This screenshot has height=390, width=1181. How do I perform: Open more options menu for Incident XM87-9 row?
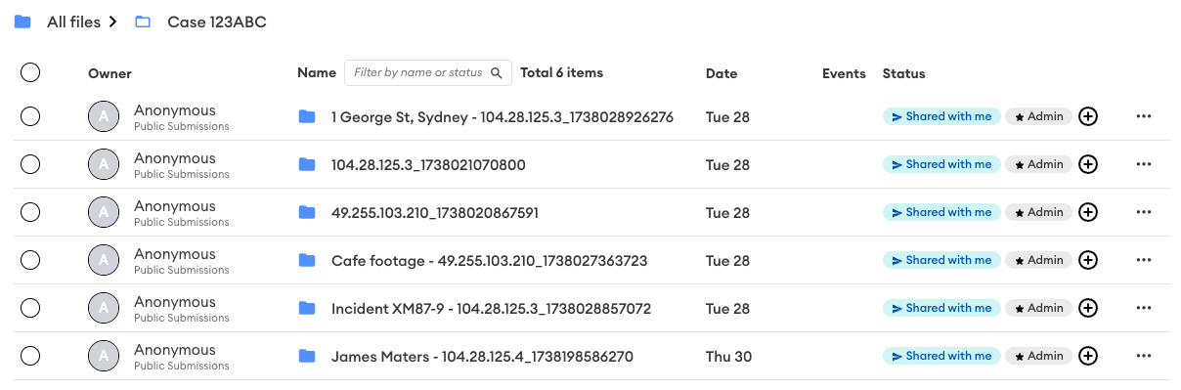coord(1144,309)
